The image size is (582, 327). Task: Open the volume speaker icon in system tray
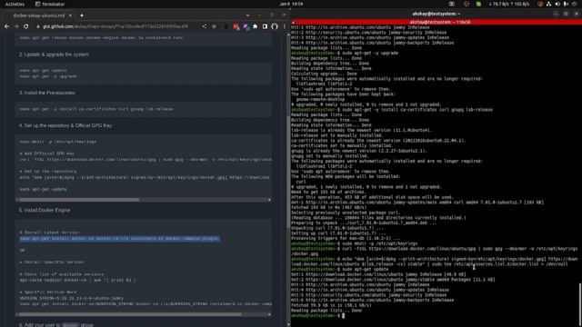coord(557,4)
